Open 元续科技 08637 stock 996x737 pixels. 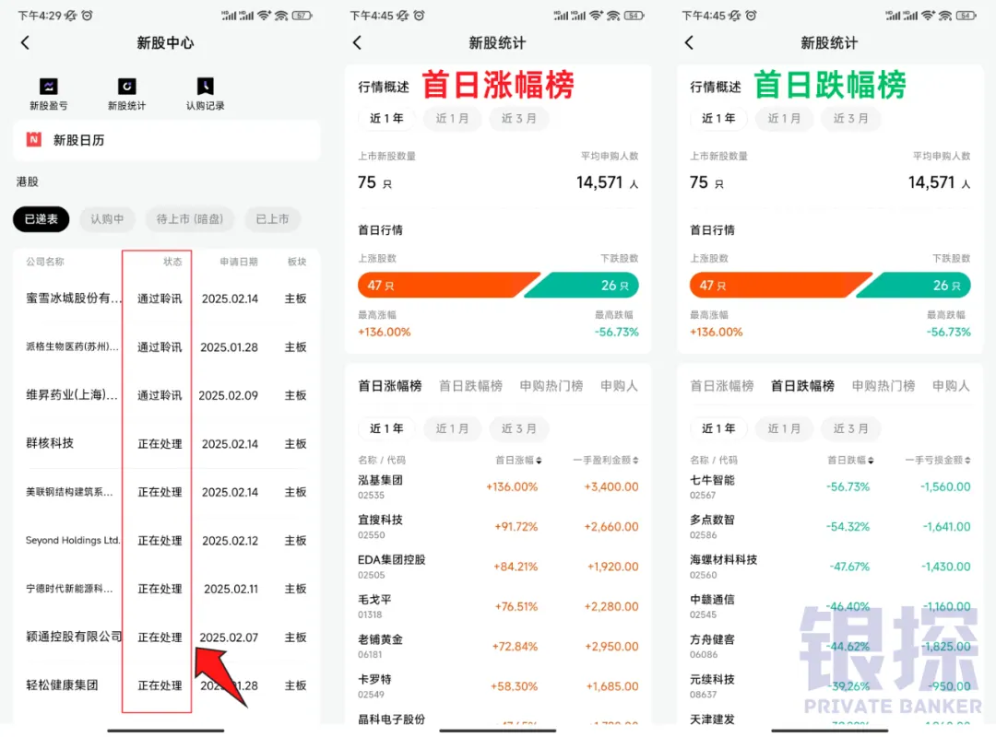830,686
